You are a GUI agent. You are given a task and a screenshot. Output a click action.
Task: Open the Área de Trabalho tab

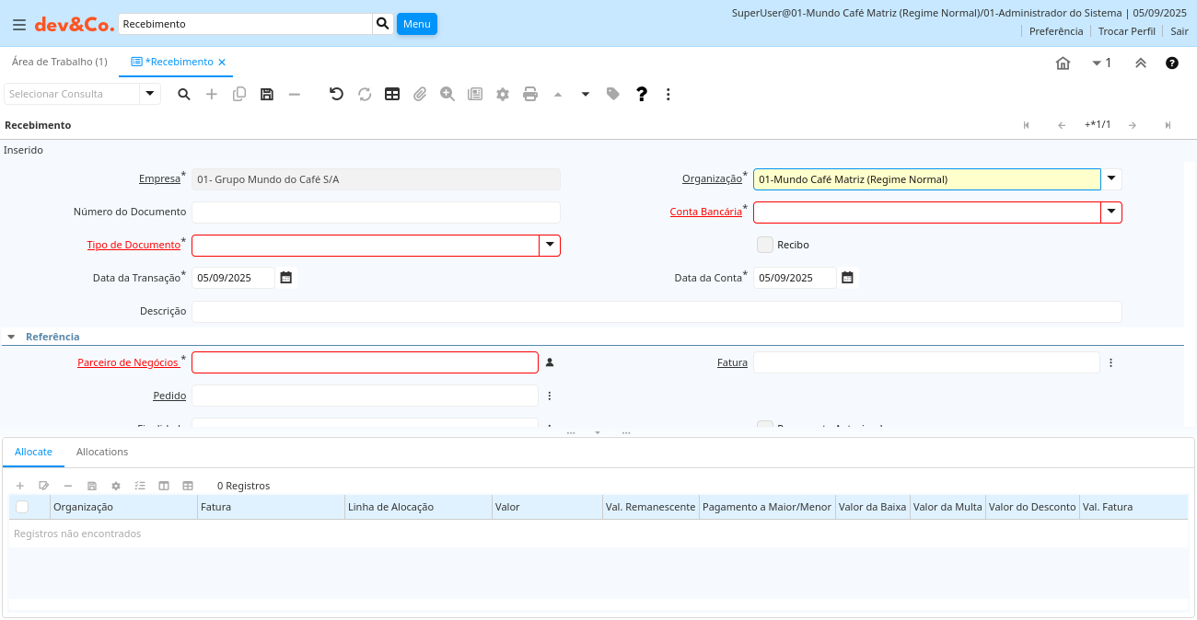[x=59, y=62]
